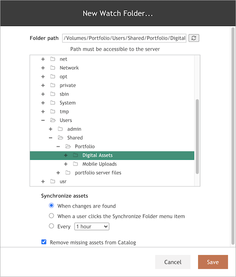Click into the Folder path field
The height and width of the screenshot is (277, 236).
tap(124, 38)
